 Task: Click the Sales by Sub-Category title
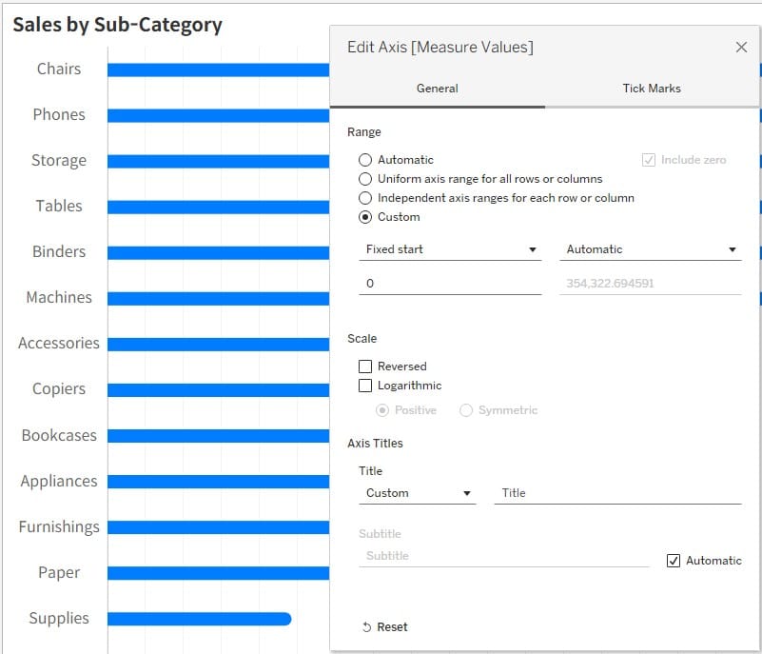(x=117, y=25)
